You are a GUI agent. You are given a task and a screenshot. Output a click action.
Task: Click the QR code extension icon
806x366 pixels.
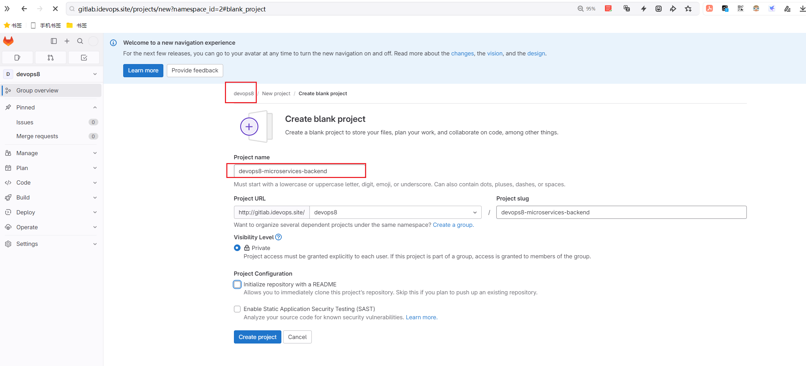(x=741, y=9)
